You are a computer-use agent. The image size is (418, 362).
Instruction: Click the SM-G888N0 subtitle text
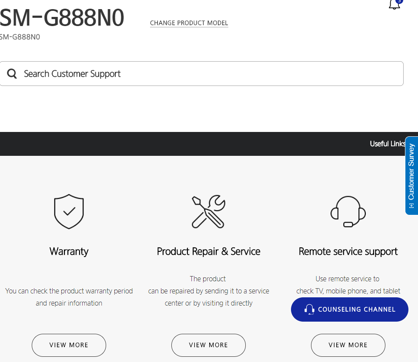coord(20,37)
